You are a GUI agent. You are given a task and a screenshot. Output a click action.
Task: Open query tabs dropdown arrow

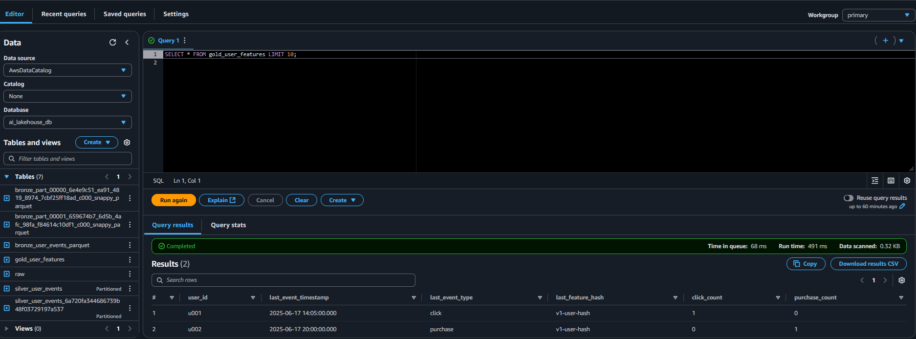pos(901,41)
